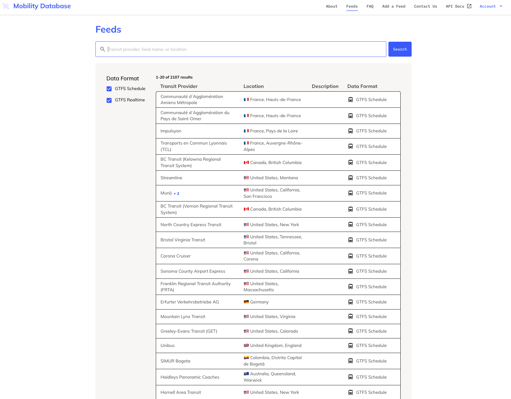Click the bus icon in the Amiens Métropole row

(x=351, y=100)
